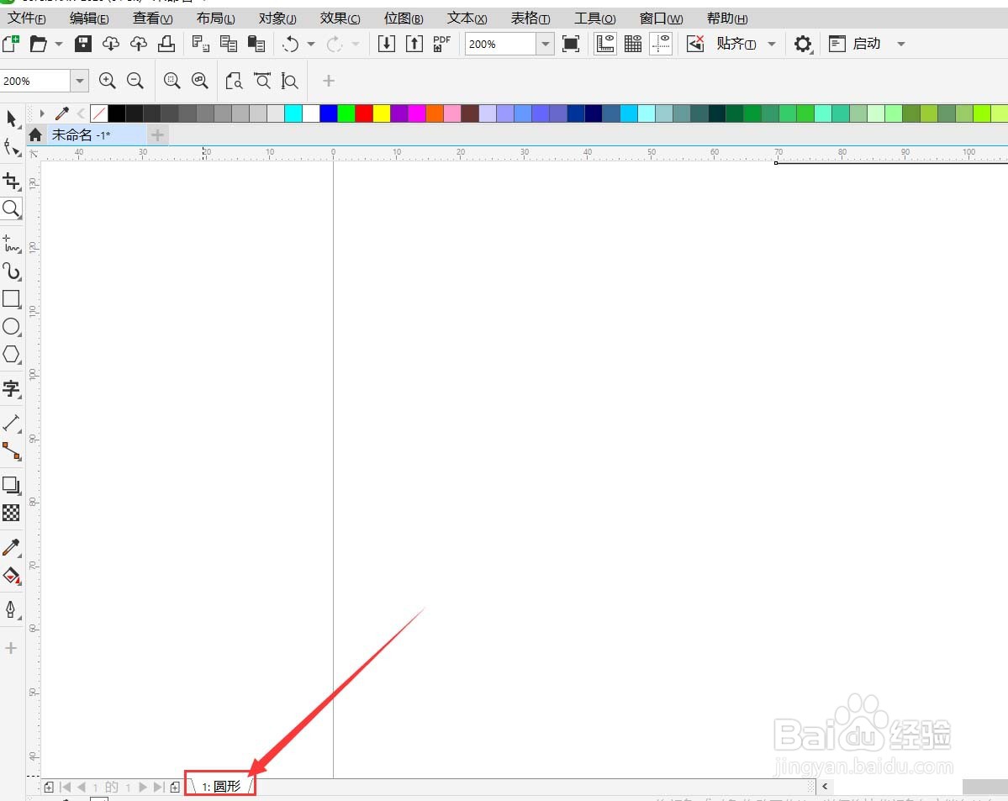
Task: Click the Publish to PDF icon
Action: tap(441, 44)
